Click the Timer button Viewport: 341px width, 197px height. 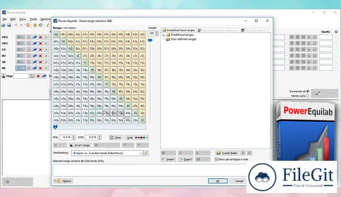click(x=116, y=138)
